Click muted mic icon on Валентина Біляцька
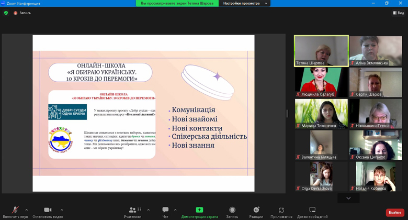This screenshot has width=408, height=220. click(x=298, y=157)
